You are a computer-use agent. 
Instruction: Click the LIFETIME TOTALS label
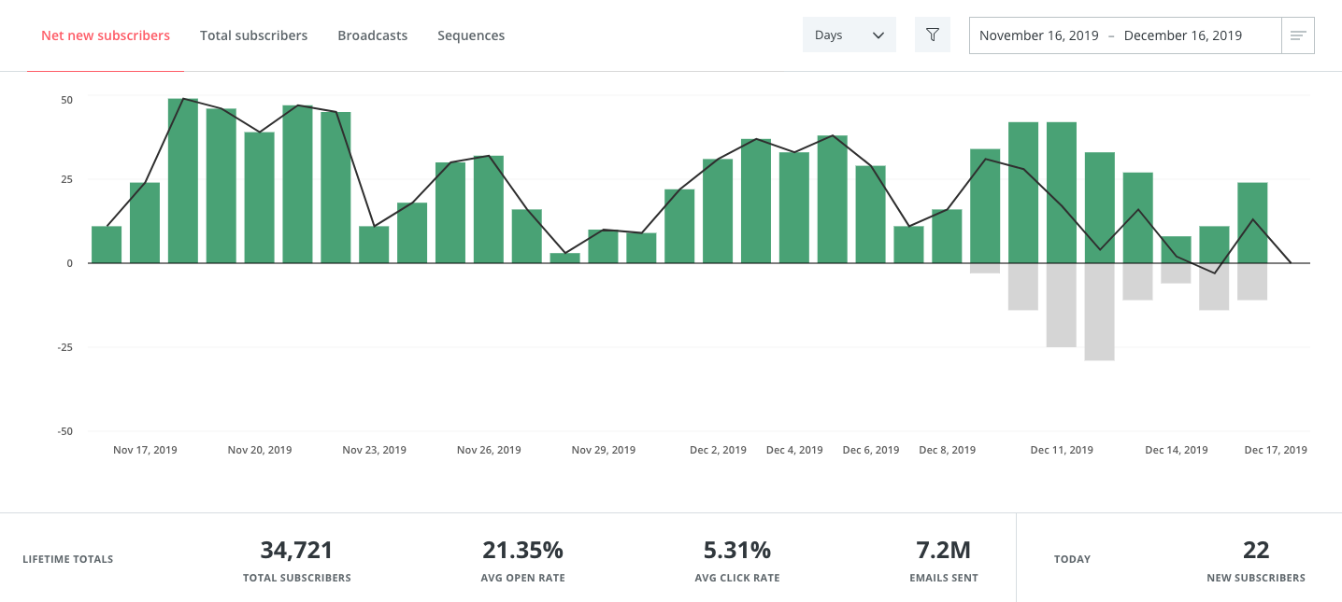coord(67,560)
